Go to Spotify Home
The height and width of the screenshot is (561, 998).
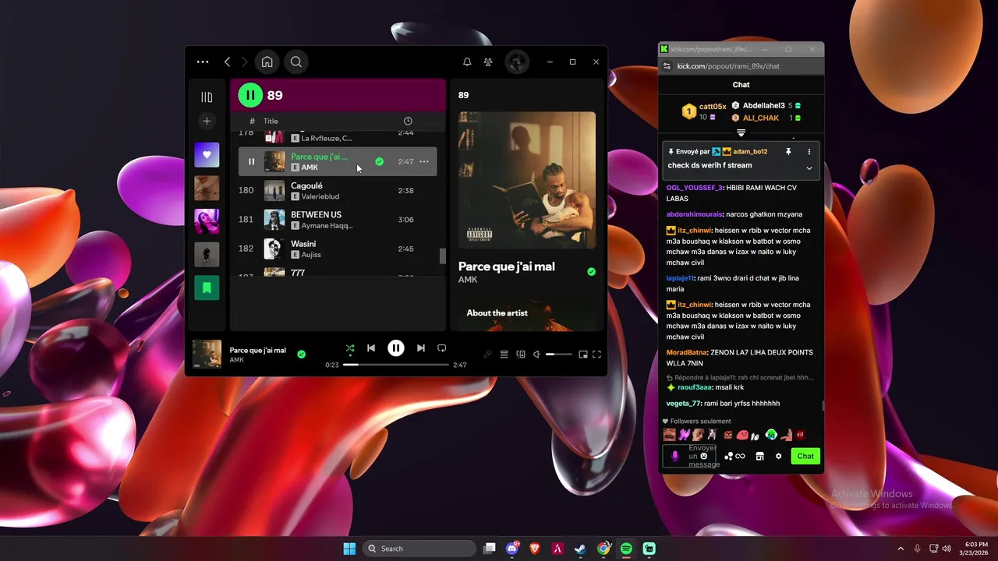tap(267, 62)
